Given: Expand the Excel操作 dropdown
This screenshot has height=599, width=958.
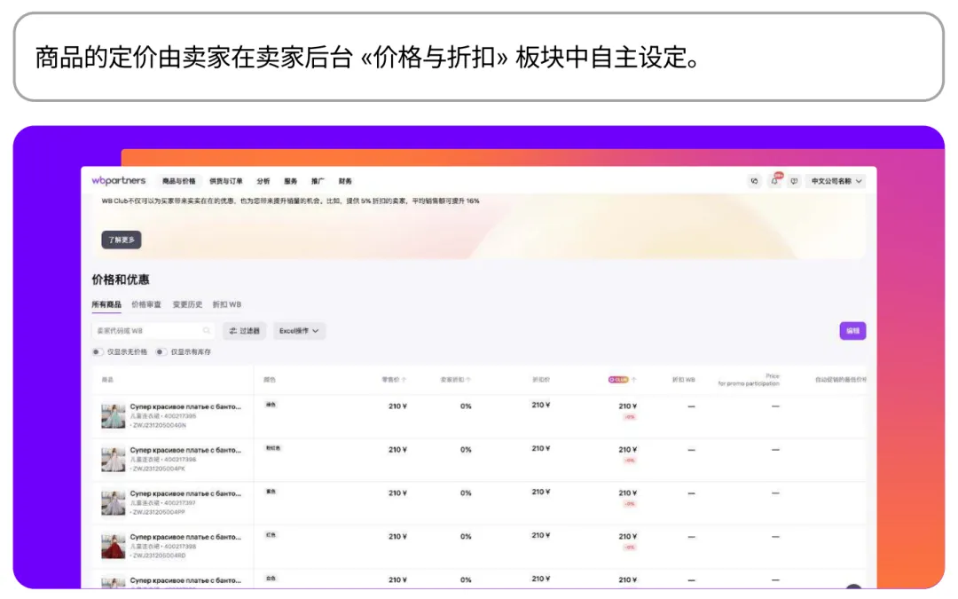Looking at the screenshot, I should click(x=299, y=331).
